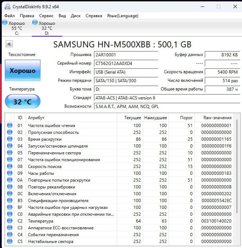Click the Буква тома field D:
Viewport: 242px width, 248px height.
pyautogui.click(x=126, y=89)
